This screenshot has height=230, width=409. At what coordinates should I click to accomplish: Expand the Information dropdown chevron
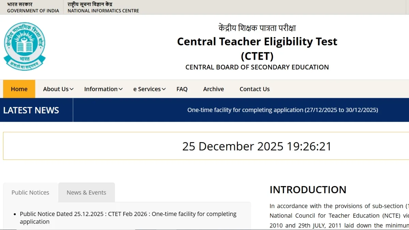pos(120,89)
